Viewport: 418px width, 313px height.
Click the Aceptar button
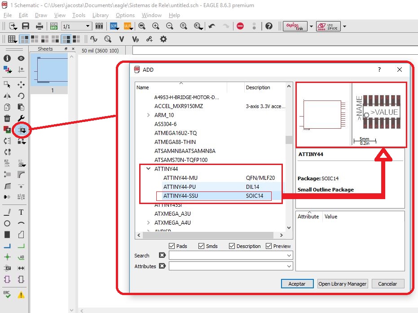297,284
